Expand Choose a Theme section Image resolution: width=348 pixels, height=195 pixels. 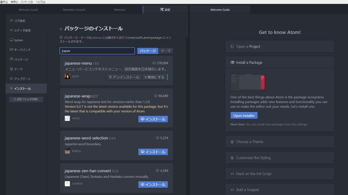[280, 142]
